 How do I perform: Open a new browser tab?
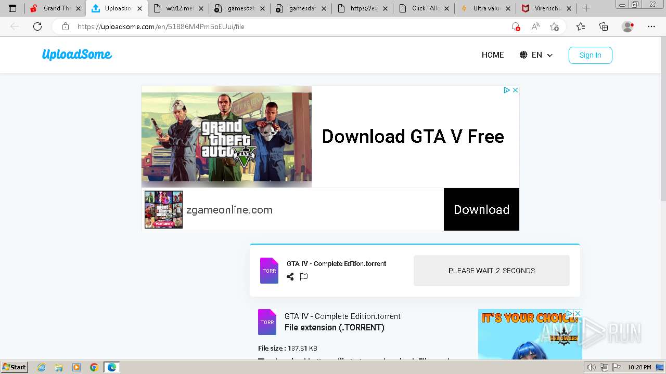(x=586, y=8)
